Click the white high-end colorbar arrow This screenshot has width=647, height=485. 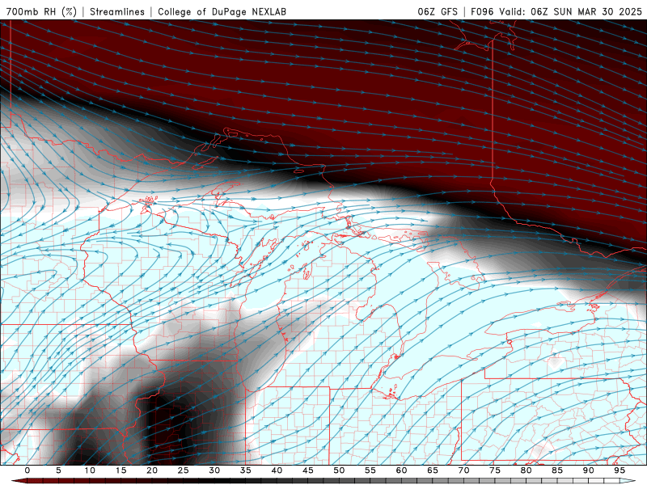coord(628,481)
